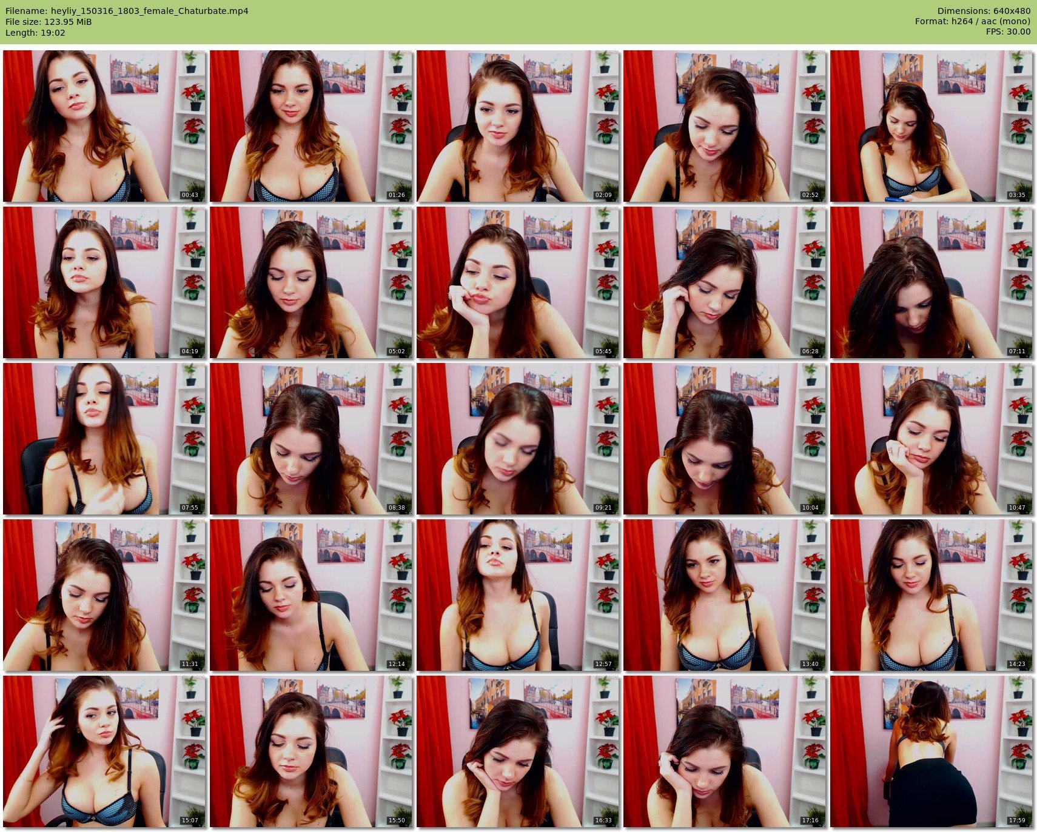Image resolution: width=1037 pixels, height=832 pixels.
Task: Click the Filename text in the header
Action: tap(127, 11)
